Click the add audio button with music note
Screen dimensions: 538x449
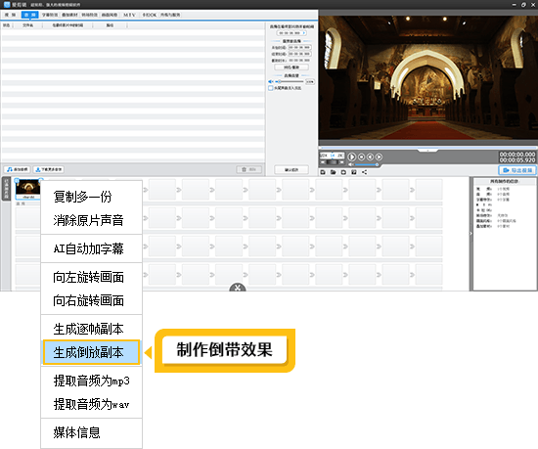coord(18,169)
